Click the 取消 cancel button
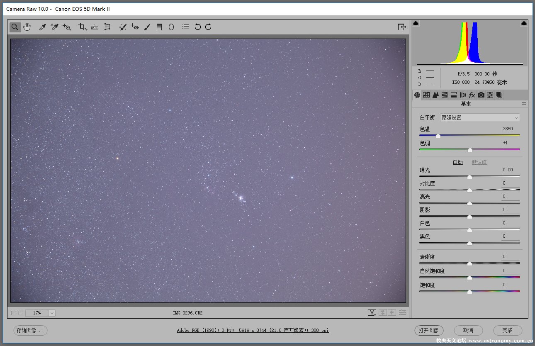535x346 pixels. click(468, 330)
